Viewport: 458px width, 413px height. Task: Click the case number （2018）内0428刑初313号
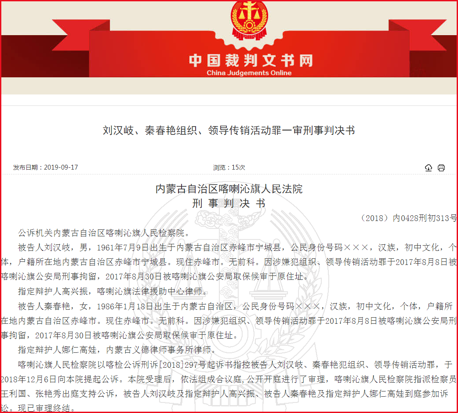408,218
